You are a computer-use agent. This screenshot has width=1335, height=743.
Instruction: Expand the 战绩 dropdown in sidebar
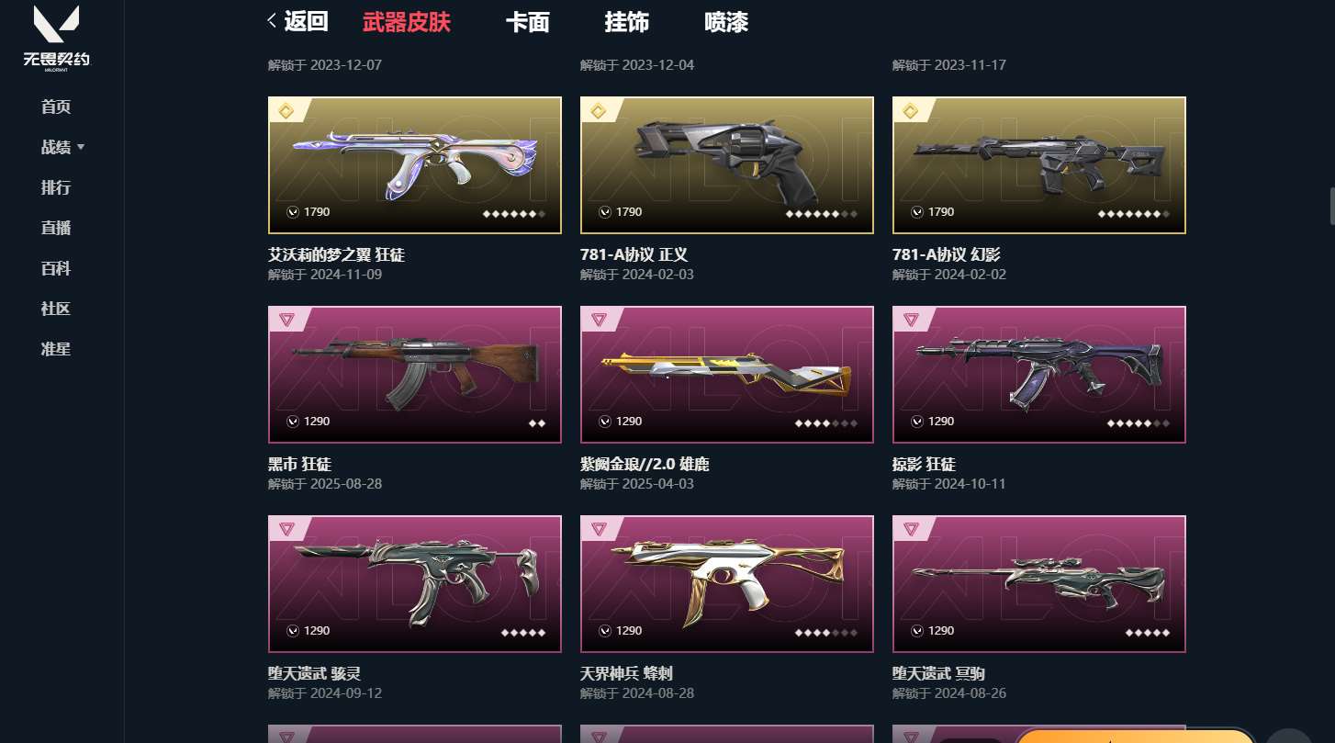click(62, 147)
